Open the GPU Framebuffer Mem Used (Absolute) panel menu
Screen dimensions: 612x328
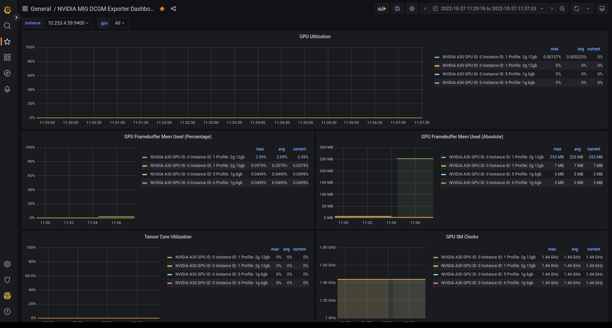pyautogui.click(x=462, y=137)
